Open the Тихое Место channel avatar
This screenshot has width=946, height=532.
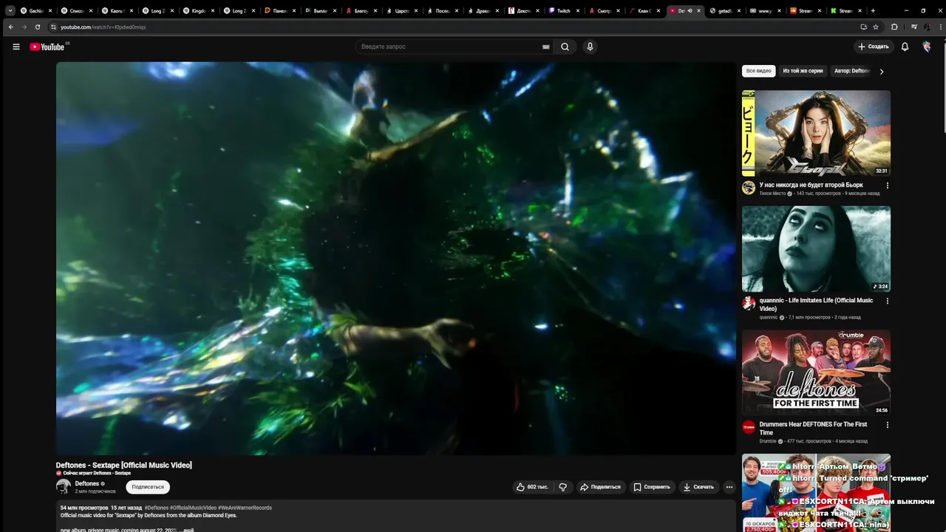point(749,188)
